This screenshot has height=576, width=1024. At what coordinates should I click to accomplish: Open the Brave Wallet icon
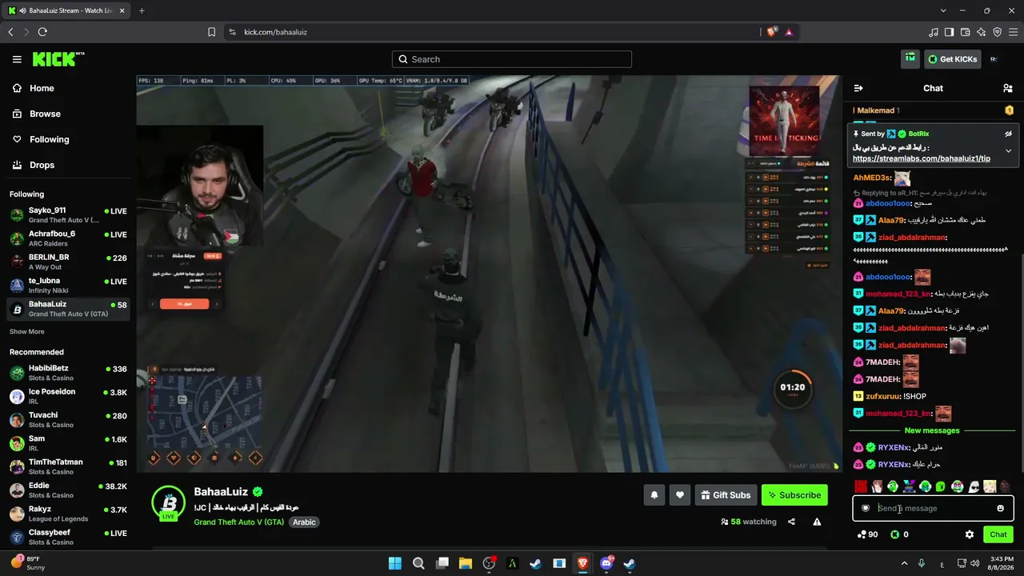[966, 32]
